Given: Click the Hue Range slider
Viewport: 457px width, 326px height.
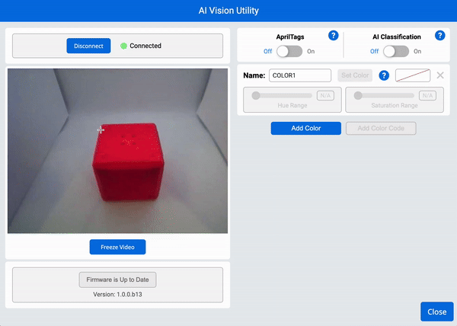Looking at the screenshot, I should [283, 95].
